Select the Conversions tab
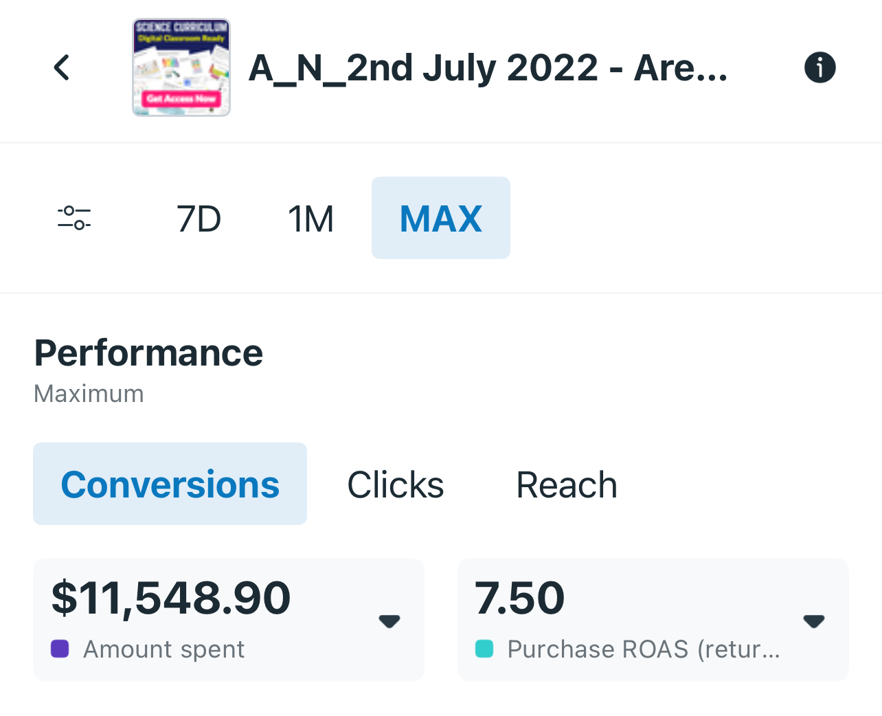882x716 pixels. pyautogui.click(x=170, y=484)
